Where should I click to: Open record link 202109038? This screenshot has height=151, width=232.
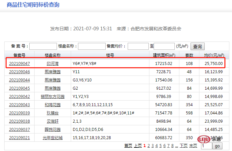click(x=19, y=121)
